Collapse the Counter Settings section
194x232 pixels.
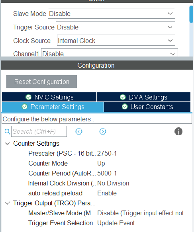point(7,143)
